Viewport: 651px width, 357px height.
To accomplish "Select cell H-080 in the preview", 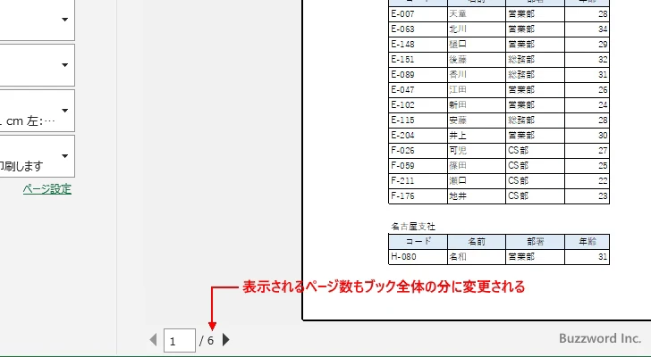I will pyautogui.click(x=418, y=257).
